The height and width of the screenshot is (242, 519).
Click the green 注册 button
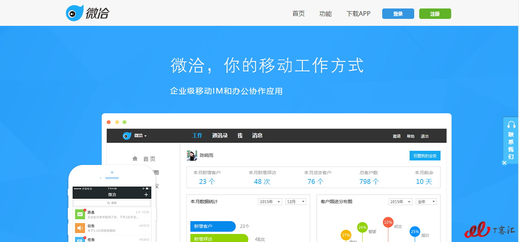coord(435,13)
